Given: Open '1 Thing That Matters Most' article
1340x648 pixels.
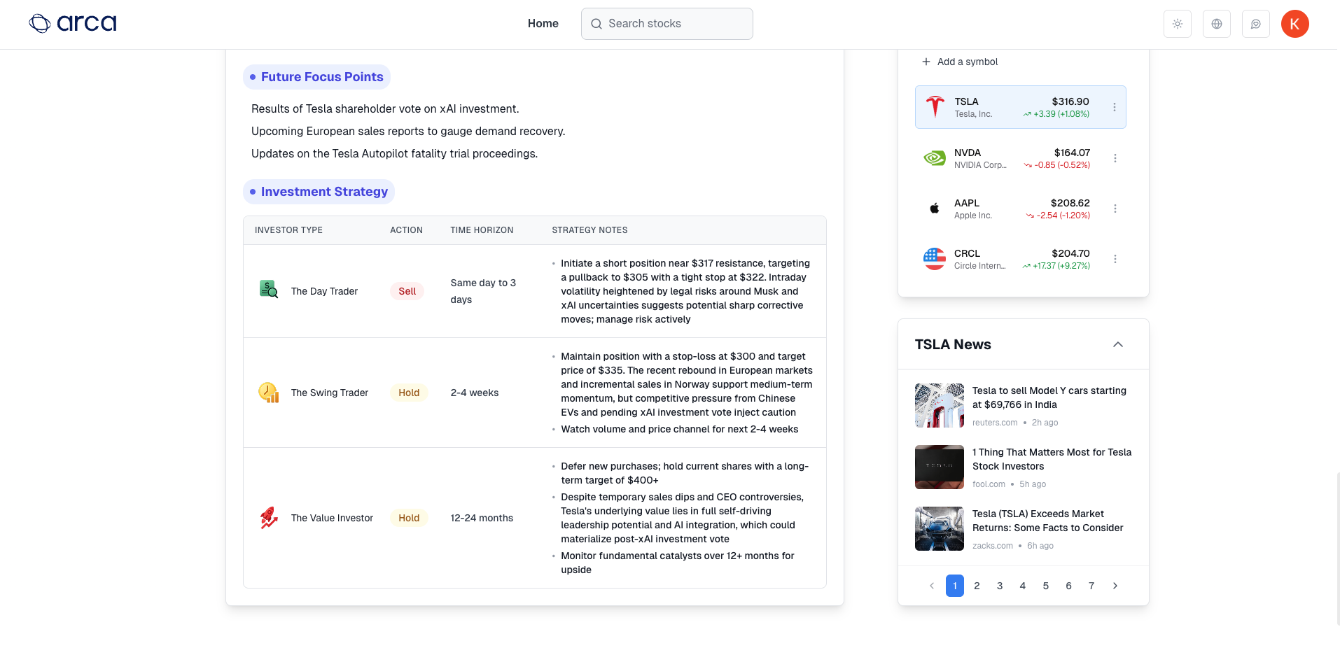Looking at the screenshot, I should [x=1052, y=459].
